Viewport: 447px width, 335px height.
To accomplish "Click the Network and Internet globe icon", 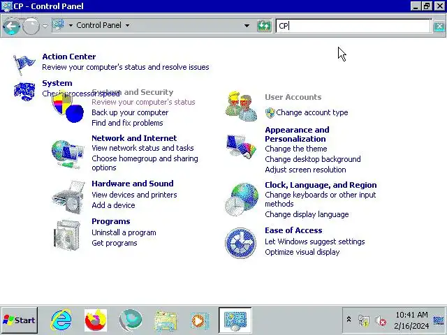I will pyautogui.click(x=68, y=154).
